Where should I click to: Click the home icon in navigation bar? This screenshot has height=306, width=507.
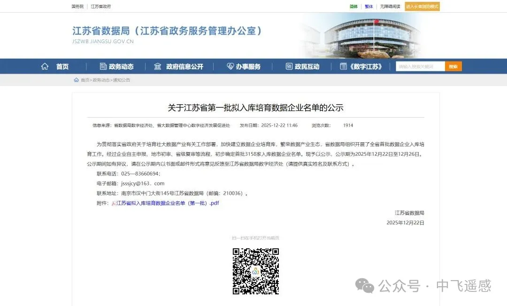pyautogui.click(x=45, y=67)
